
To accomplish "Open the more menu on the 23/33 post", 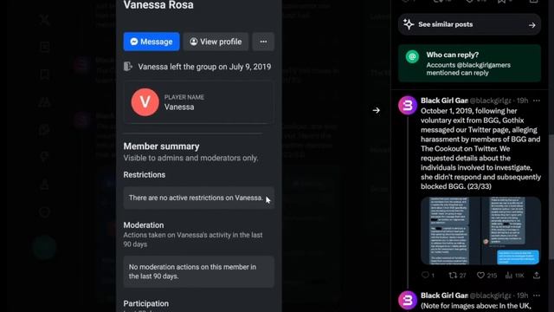I will (x=537, y=101).
